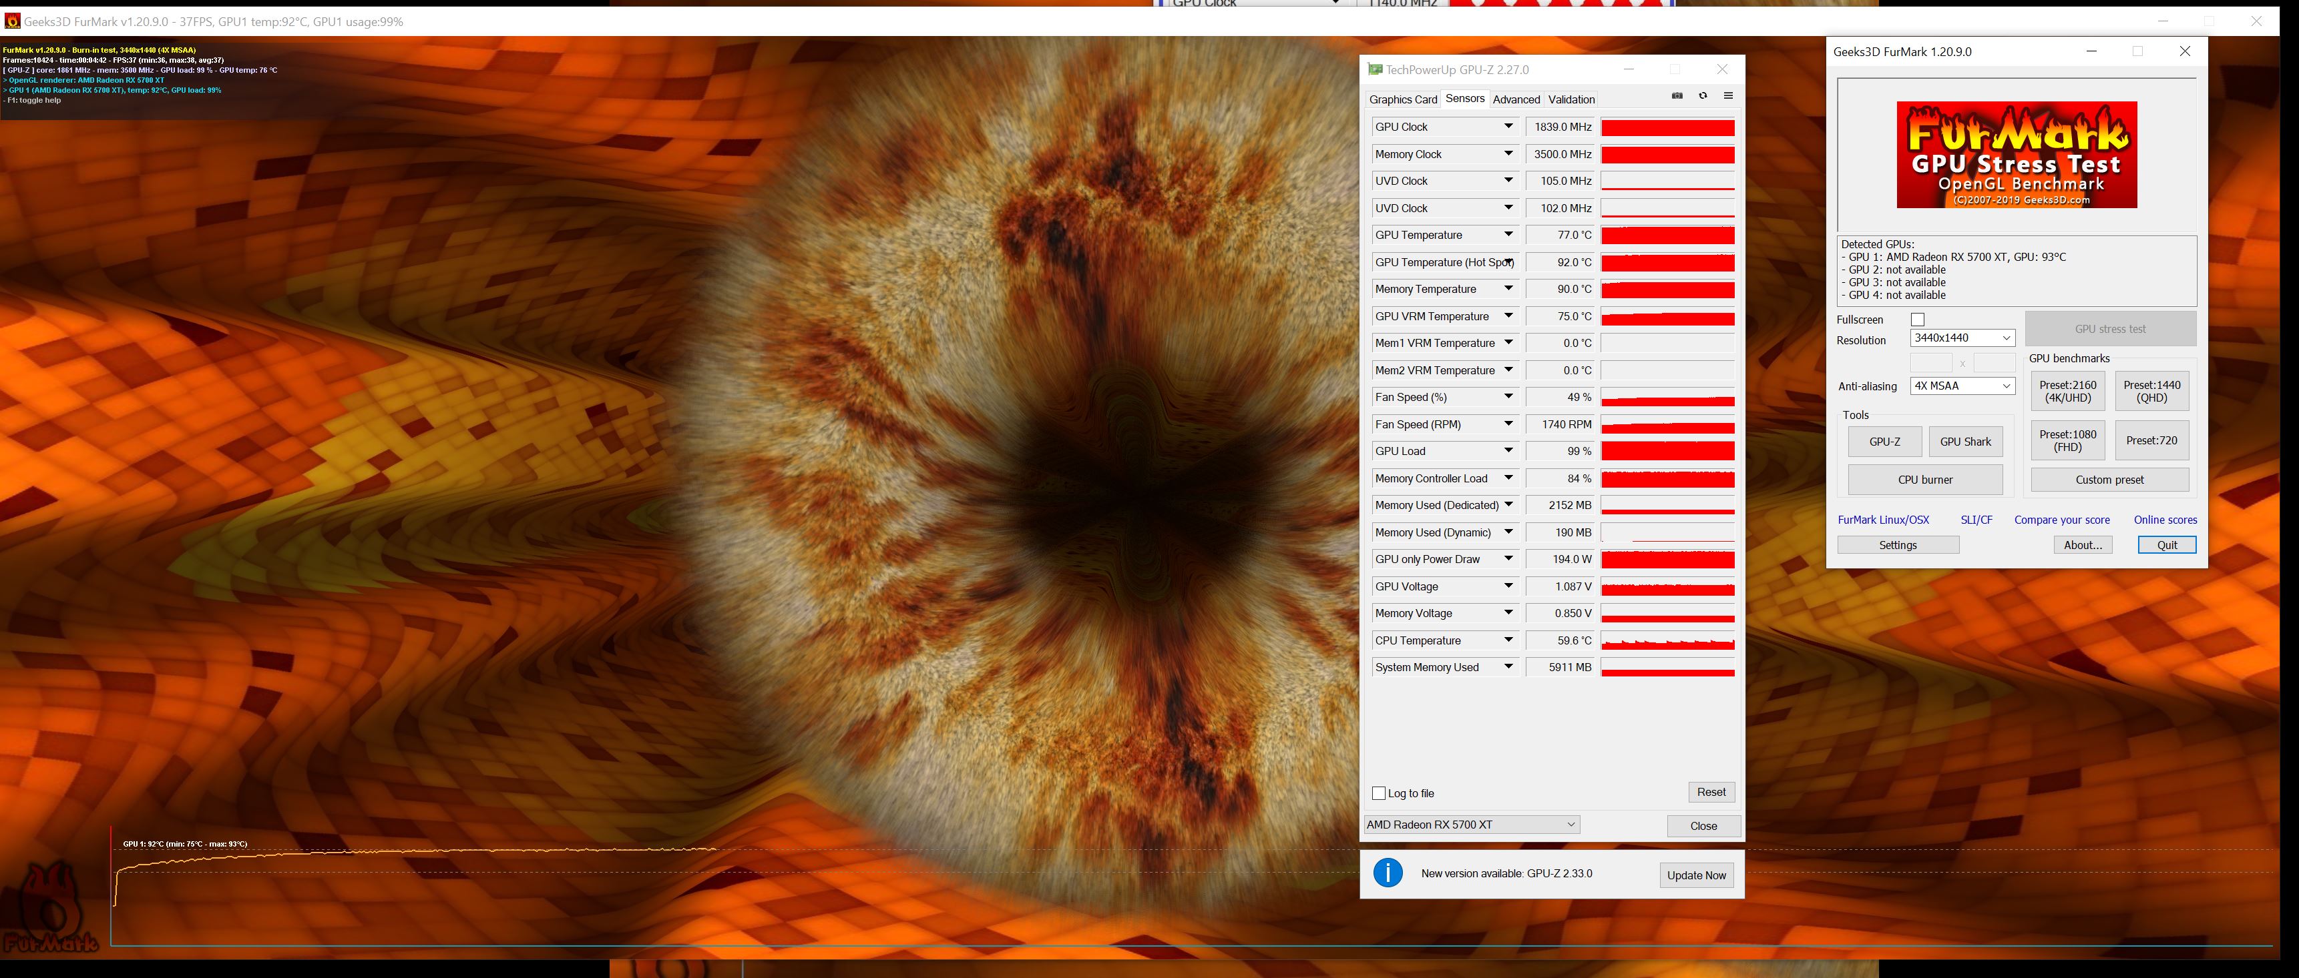Screen dimensions: 2299x978
Task: Launch GPU Shark tool
Action: [1965, 442]
